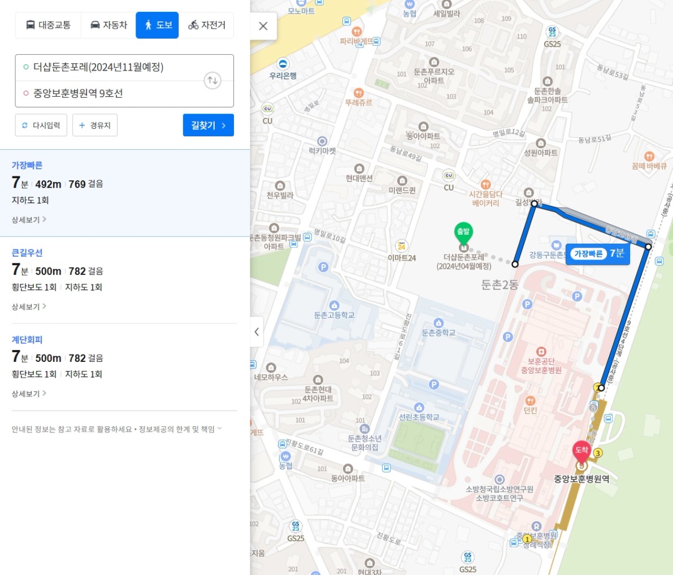Click the 네모하우스 building icon
Viewport: 673px width, 575px height.
click(271, 368)
